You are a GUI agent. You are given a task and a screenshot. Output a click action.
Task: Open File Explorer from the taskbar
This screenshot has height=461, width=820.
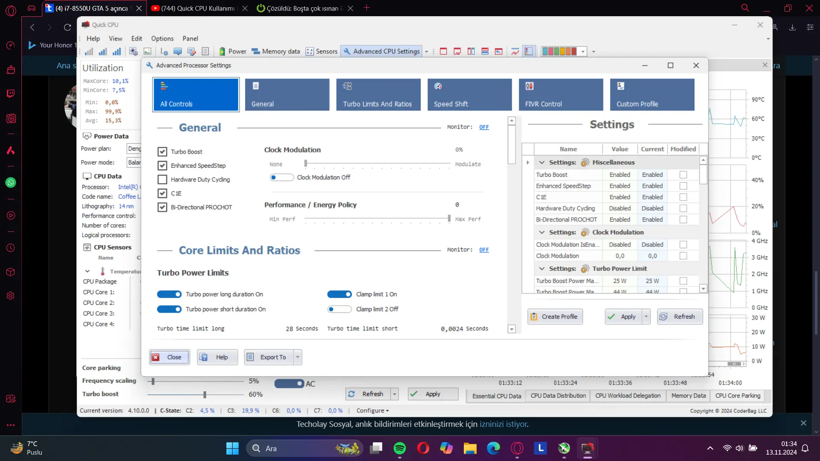point(470,448)
